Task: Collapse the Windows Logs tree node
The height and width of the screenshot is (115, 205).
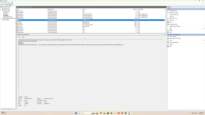Action: 1,10
